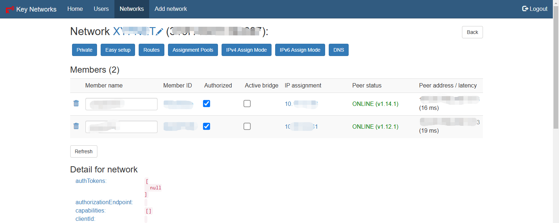Open Easy setup
Screen dimensions: 559x223
coord(118,50)
